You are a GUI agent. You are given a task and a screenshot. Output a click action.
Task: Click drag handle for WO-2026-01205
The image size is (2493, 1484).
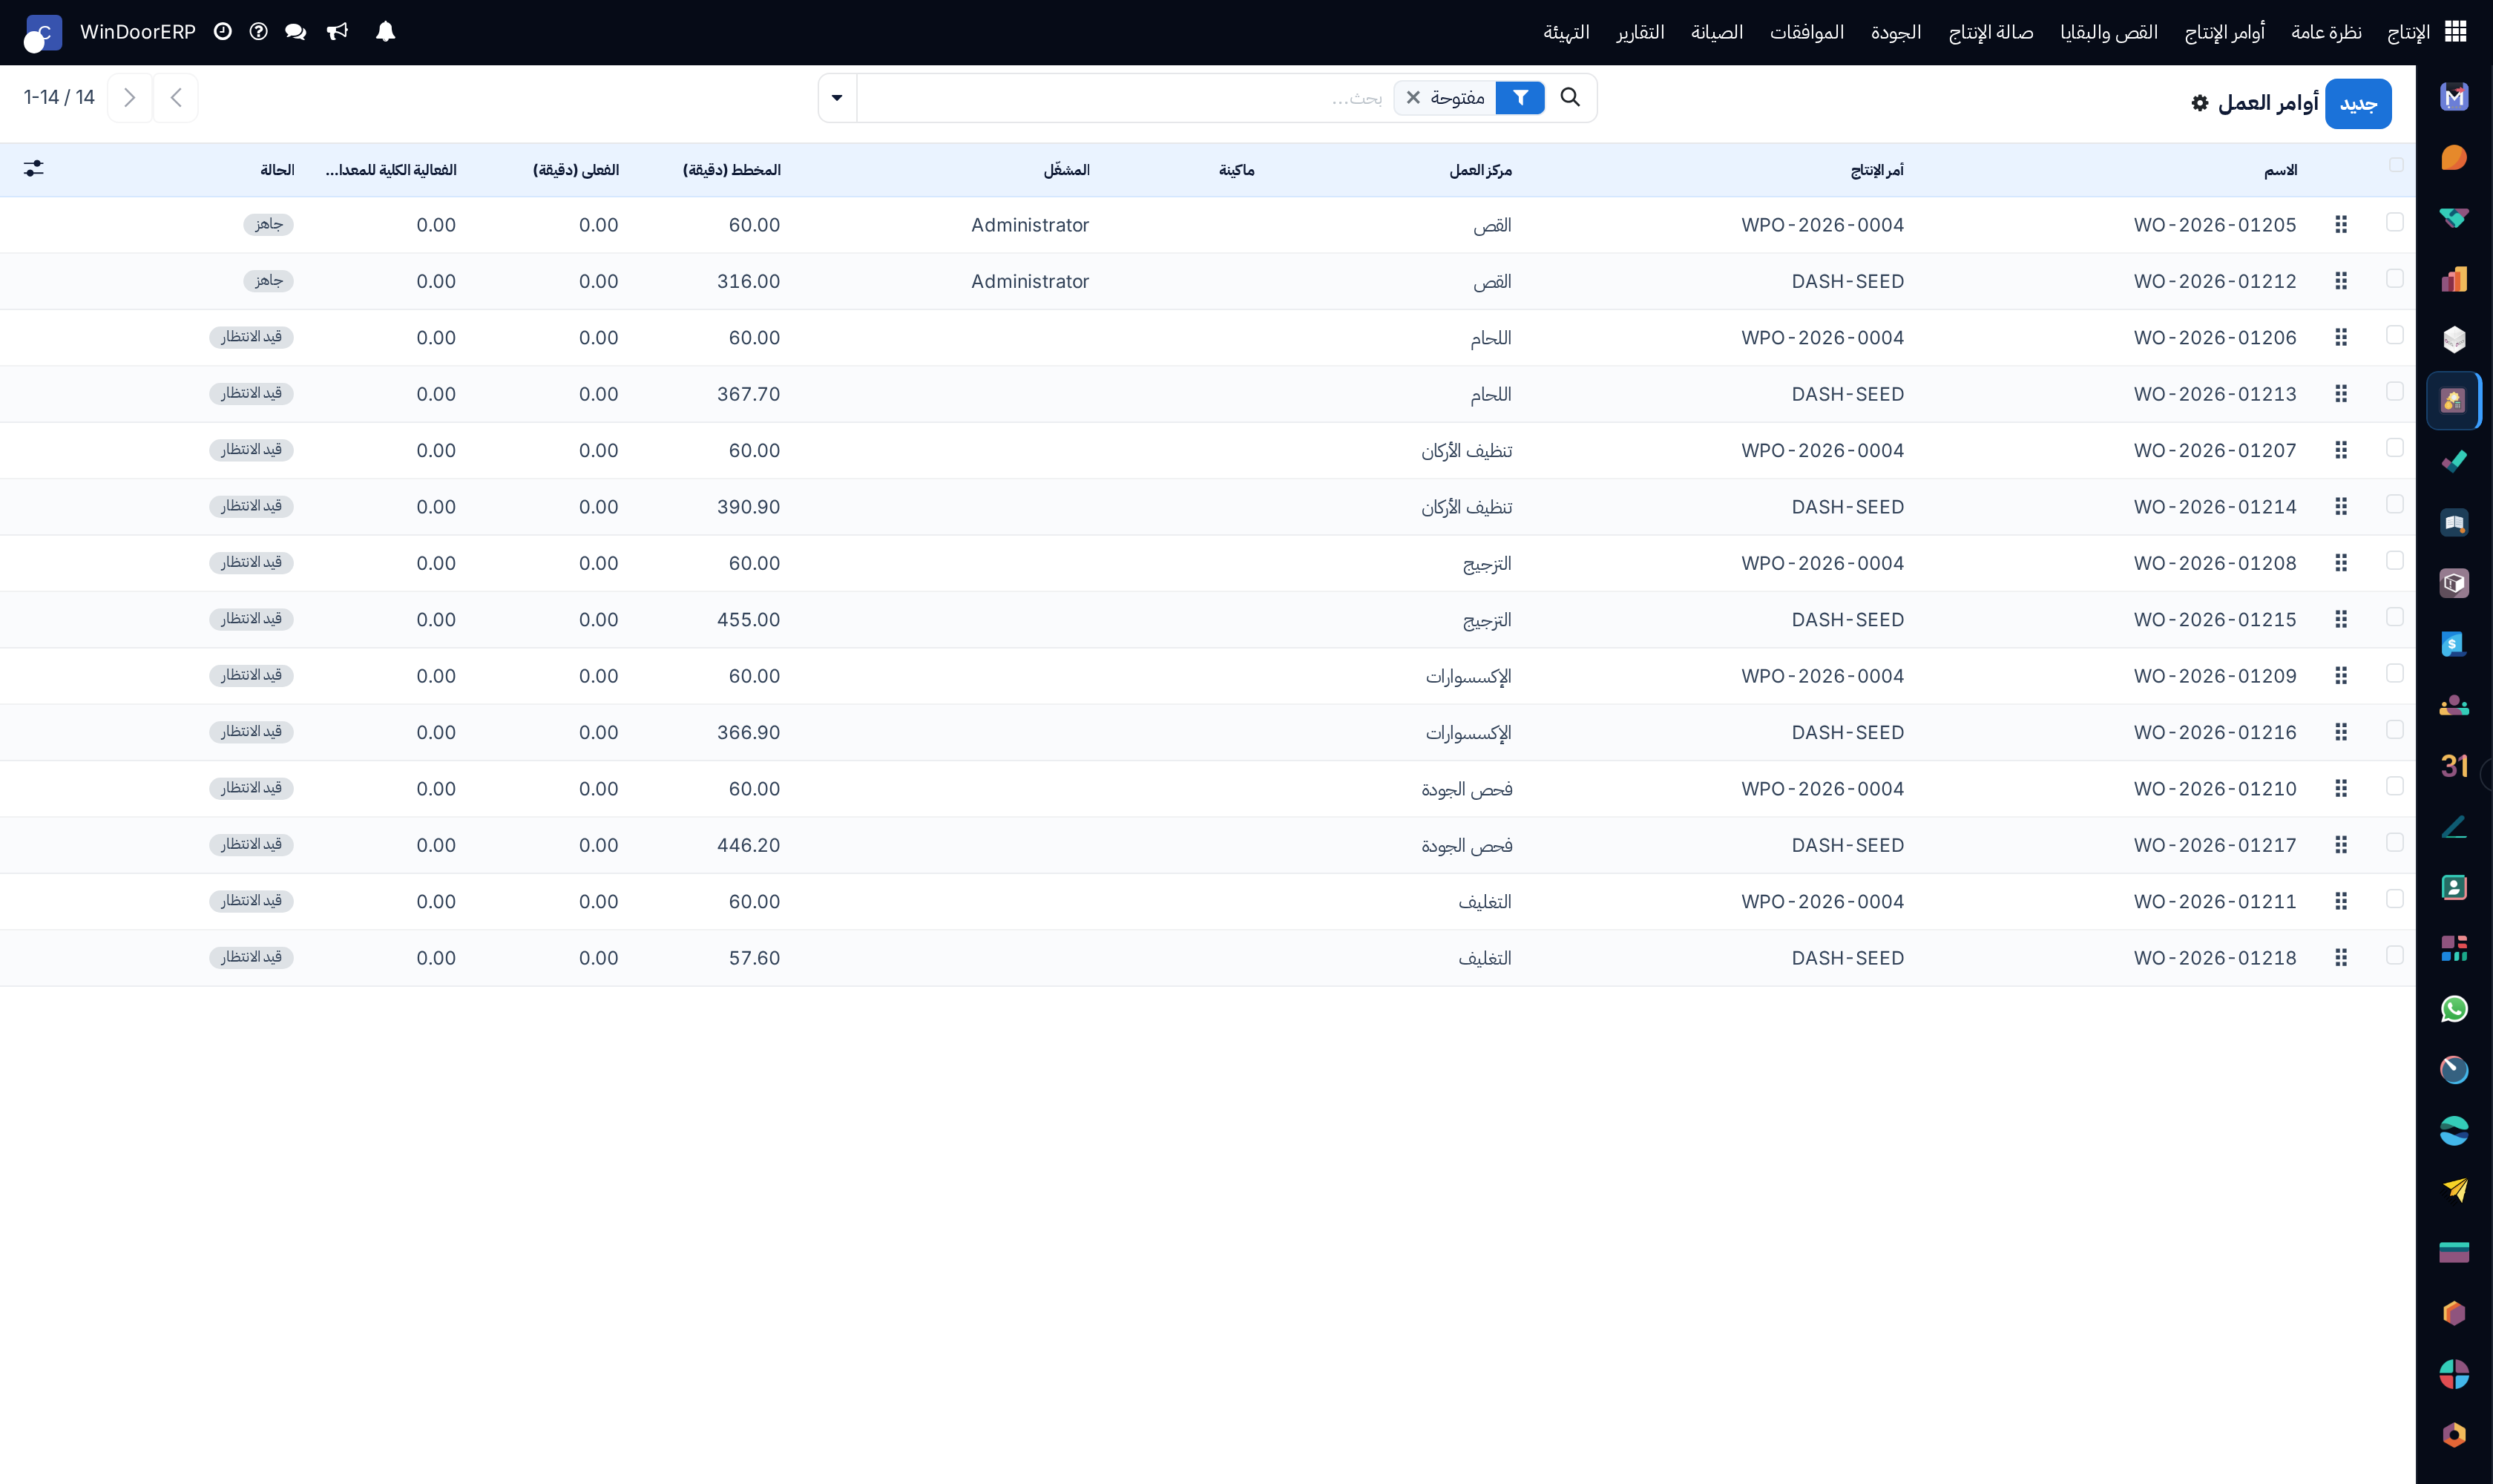click(x=2341, y=225)
